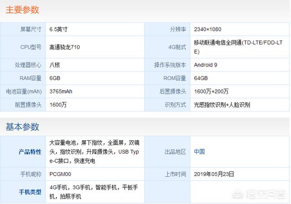Select the 1600万+200万 value

click(211, 92)
